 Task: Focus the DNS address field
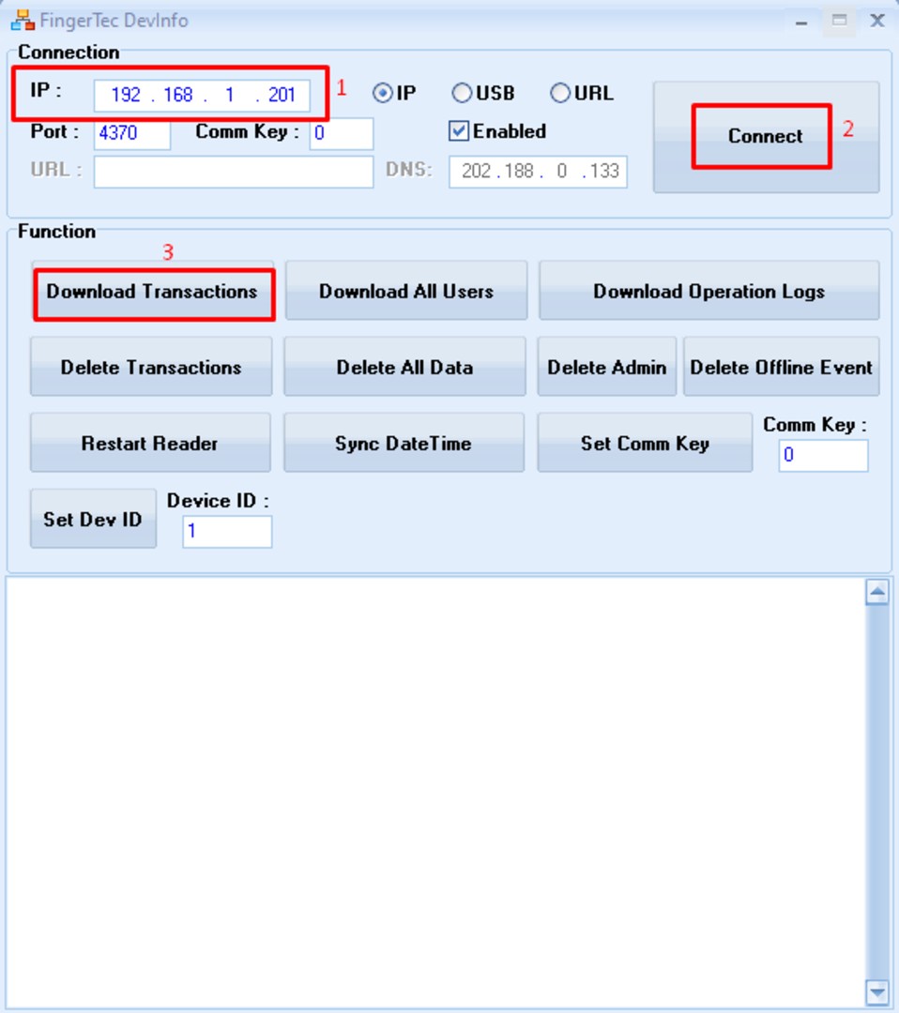click(538, 172)
